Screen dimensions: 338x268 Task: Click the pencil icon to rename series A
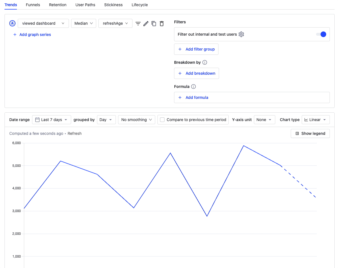(x=146, y=24)
